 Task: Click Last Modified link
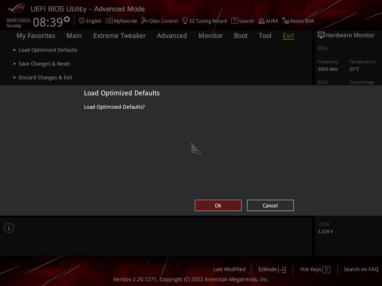click(x=229, y=270)
